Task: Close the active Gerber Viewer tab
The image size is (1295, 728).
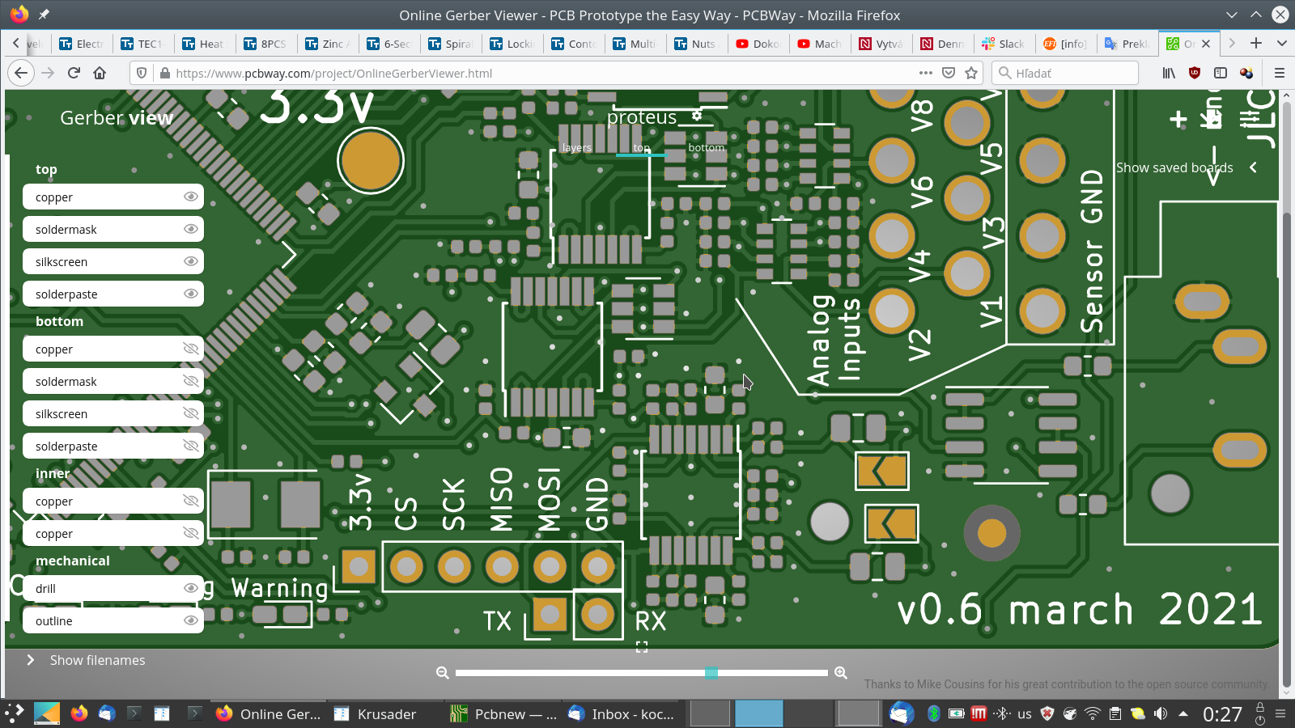Action: coord(1206,44)
